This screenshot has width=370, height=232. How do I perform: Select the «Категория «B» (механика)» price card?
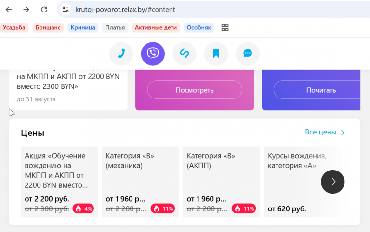(140, 182)
